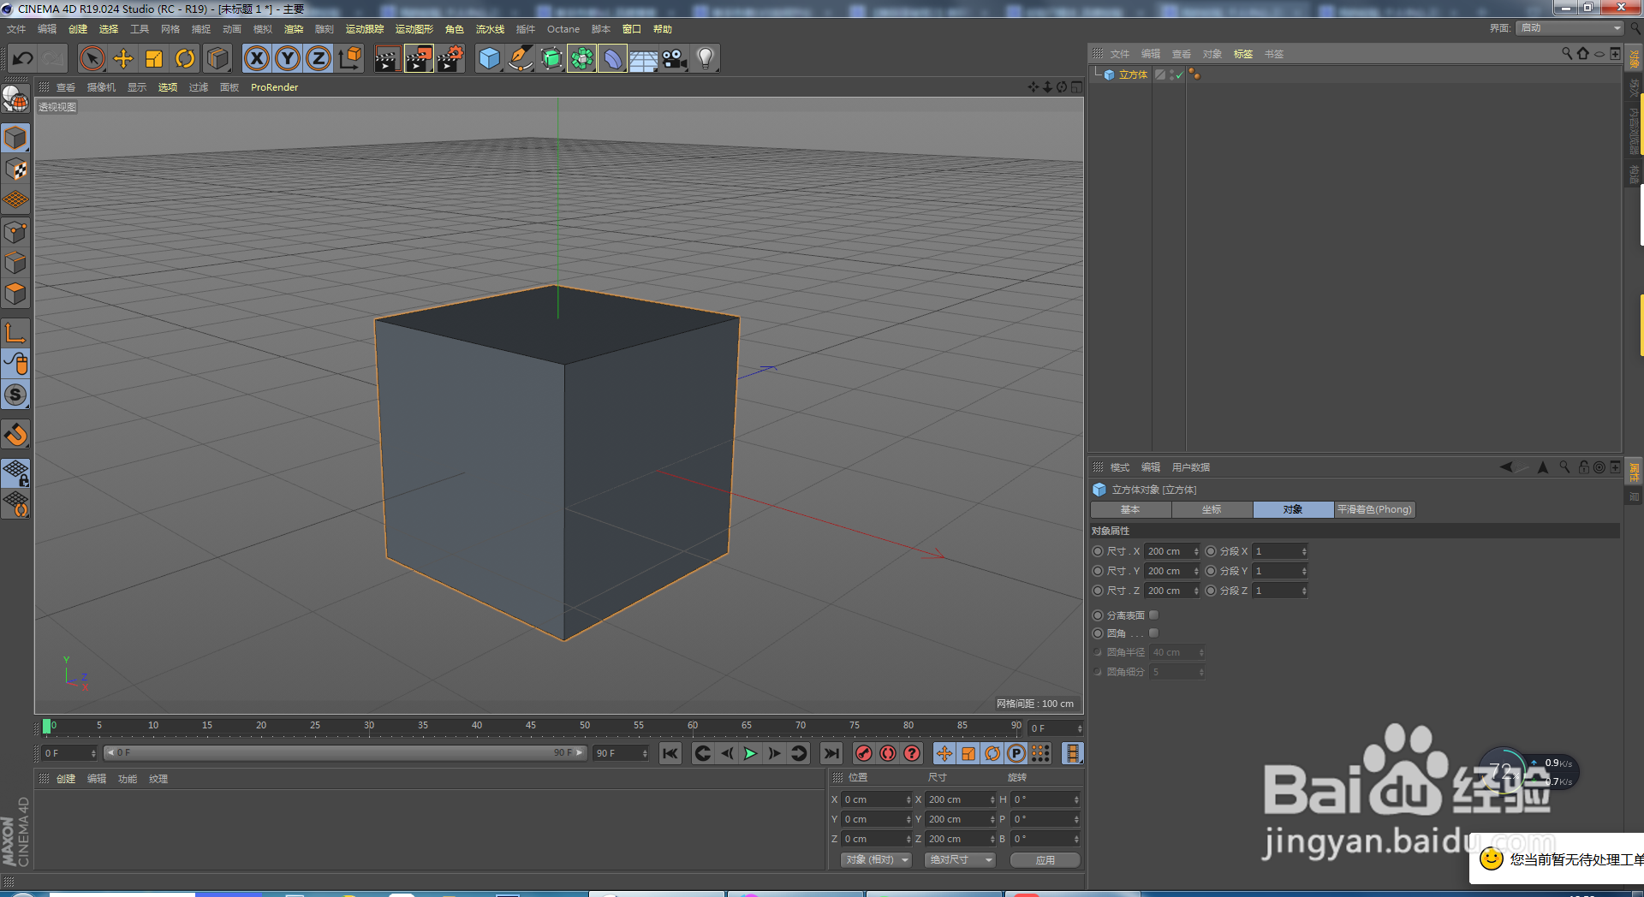Click the Undo arrow in the top toolbar
Screen dimensions: 1644x897
tap(23, 58)
